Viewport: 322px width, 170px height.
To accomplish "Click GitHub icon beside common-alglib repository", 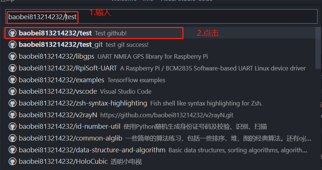I will 13,138.
